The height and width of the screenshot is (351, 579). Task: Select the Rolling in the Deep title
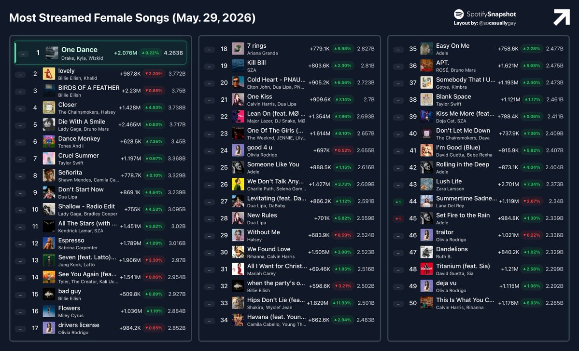[462, 164]
